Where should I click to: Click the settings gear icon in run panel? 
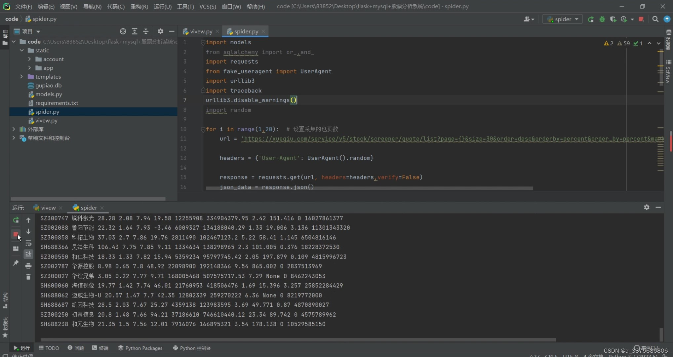[x=646, y=207]
